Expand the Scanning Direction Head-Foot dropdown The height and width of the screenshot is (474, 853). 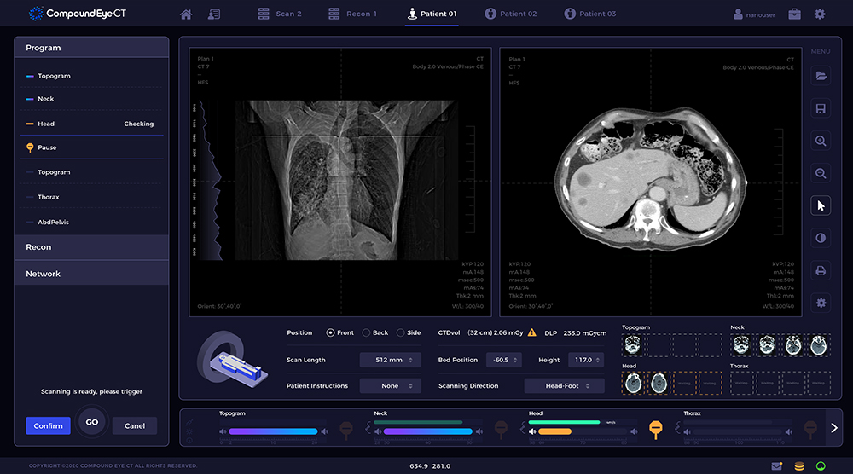click(x=564, y=386)
